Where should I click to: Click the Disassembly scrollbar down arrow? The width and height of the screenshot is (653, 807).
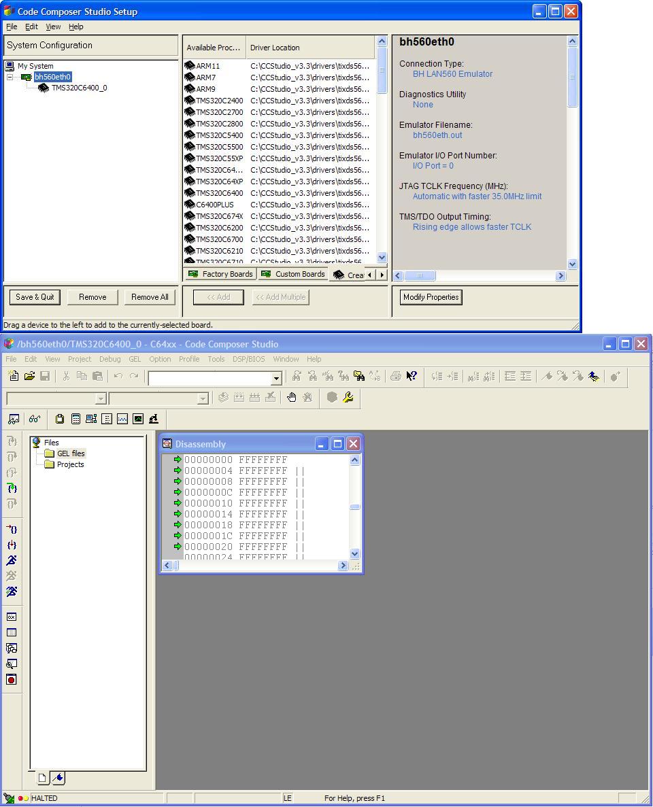tap(354, 555)
